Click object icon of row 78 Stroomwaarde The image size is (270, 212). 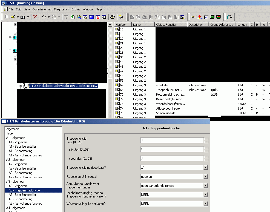[117, 113]
